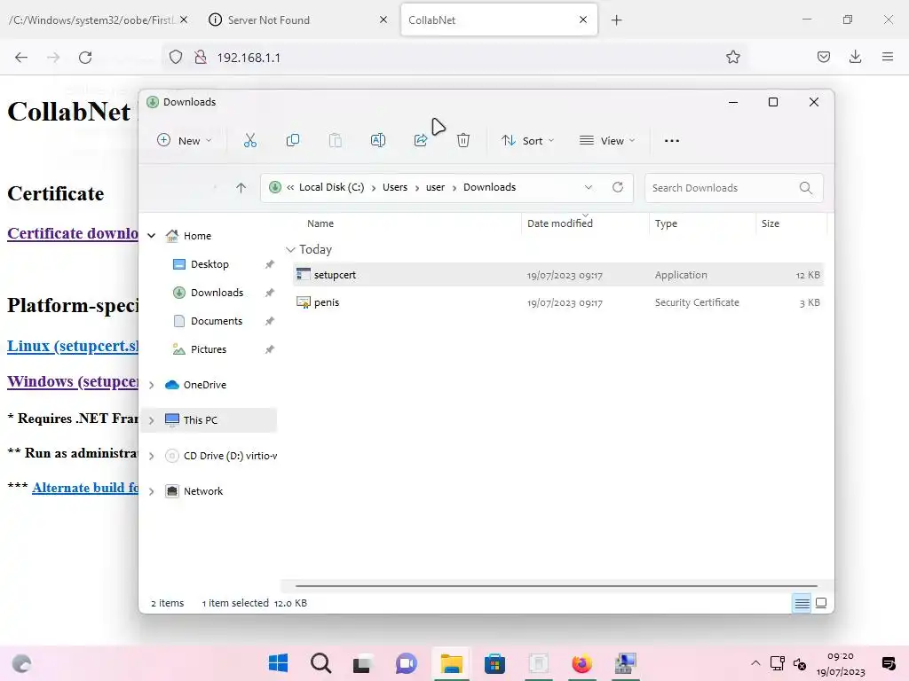Show hidden system tray icons chevron
This screenshot has height=681, width=909.
(x=755, y=663)
